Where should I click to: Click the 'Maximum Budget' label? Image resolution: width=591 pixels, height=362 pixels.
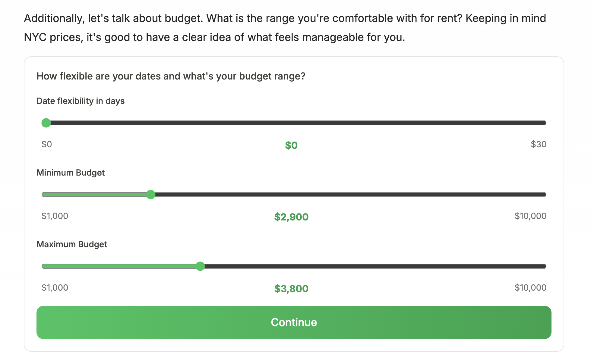[x=72, y=244]
